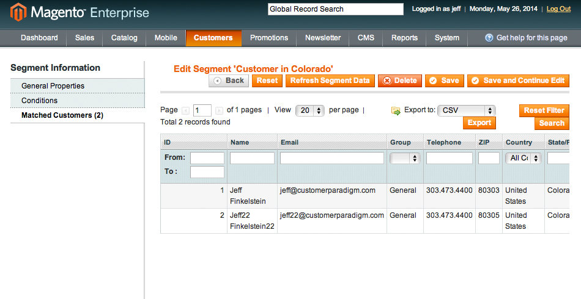Image resolution: width=581 pixels, height=299 pixels.
Task: Focus the Global Record Search field
Action: pos(336,9)
